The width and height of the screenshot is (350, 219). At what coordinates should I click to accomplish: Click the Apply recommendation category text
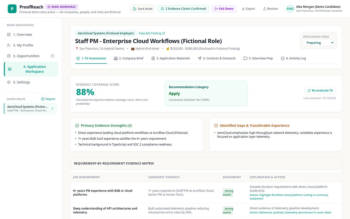point(174,93)
